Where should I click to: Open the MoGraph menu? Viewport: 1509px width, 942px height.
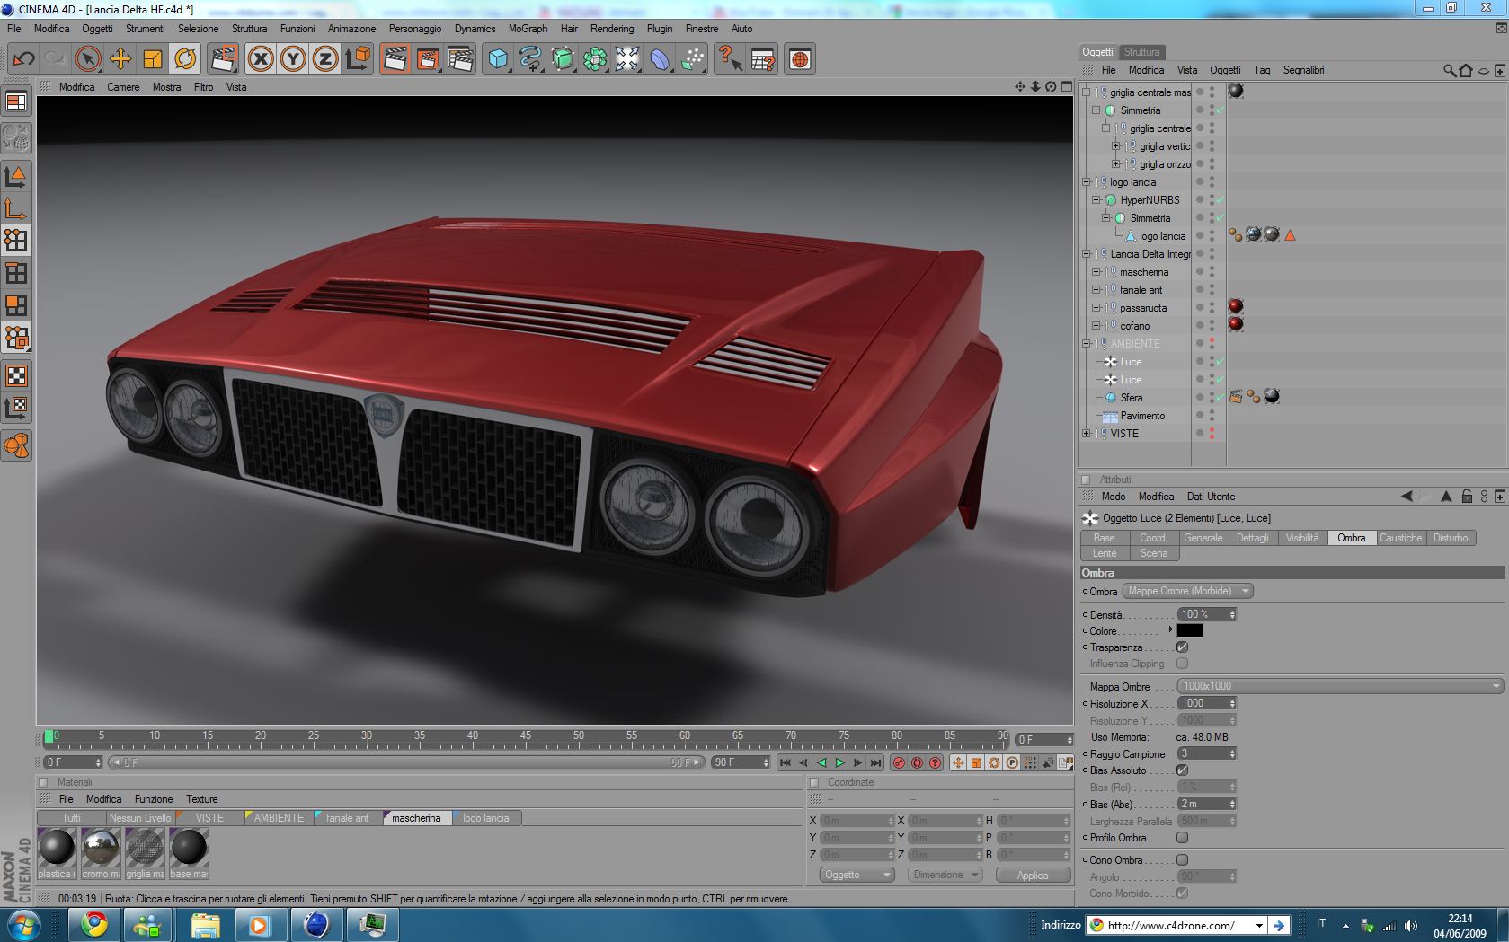click(x=528, y=29)
